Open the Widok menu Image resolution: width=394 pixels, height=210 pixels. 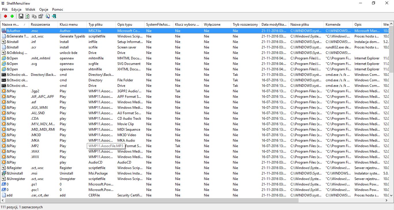tap(30, 9)
